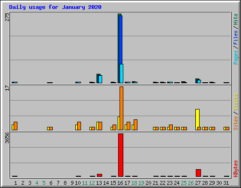Image resolution: width=241 pixels, height=188 pixels.
Task: Click day label '27' on the x-axis
Action: 198,183
